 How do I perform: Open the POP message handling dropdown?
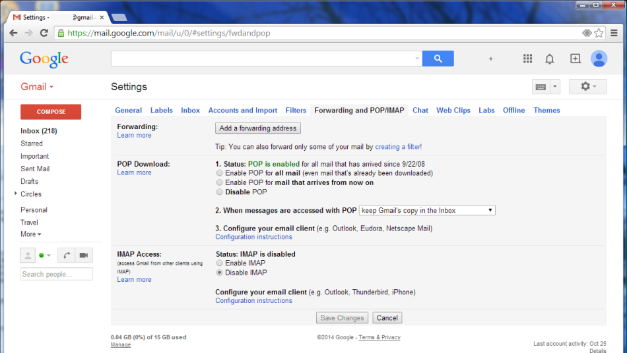(427, 210)
